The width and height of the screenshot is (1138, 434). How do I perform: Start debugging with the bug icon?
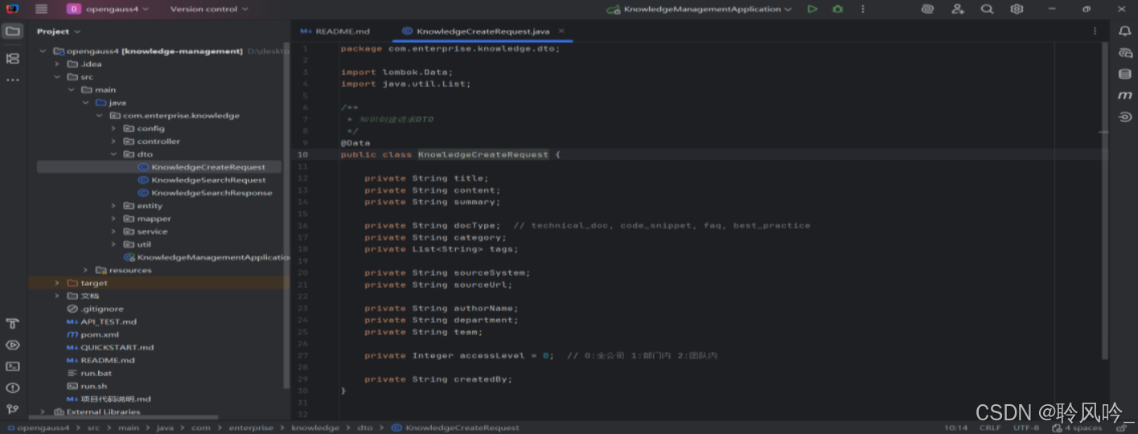point(838,9)
